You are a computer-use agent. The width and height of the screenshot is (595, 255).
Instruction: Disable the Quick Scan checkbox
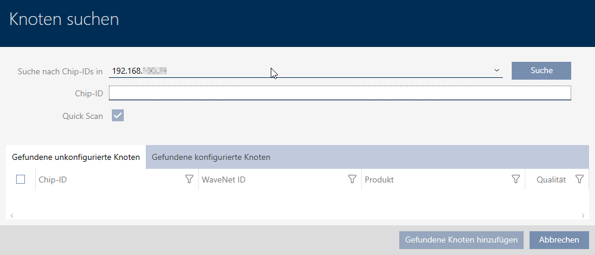tap(118, 116)
